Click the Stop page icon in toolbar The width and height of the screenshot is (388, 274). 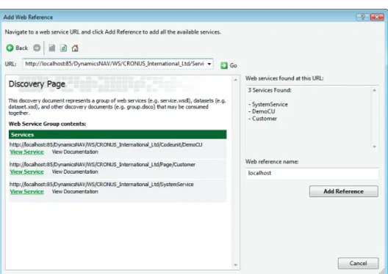[x=51, y=48]
